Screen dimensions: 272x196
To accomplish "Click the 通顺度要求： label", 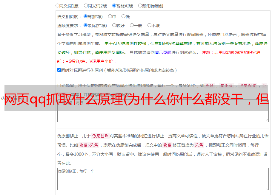I will pos(69,26).
